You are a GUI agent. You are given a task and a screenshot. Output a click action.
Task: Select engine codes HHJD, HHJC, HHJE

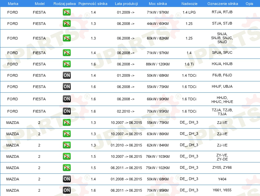pyautogui.click(x=222, y=100)
